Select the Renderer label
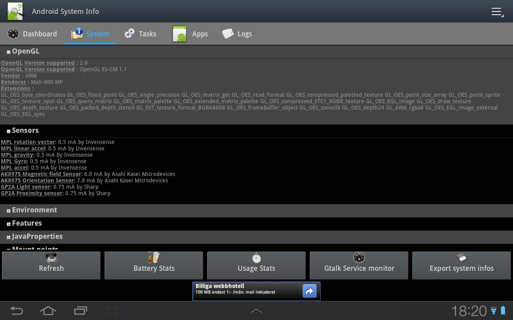Image resolution: width=513 pixels, height=320 pixels. (14, 82)
